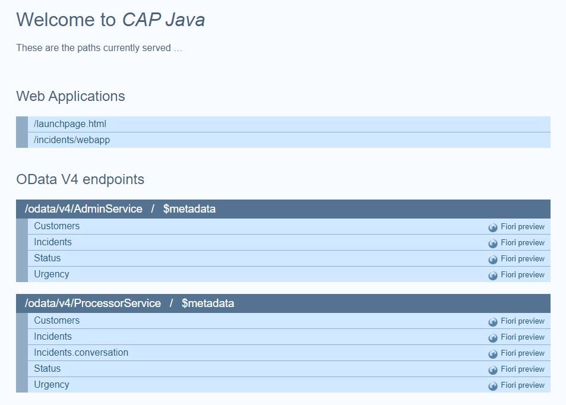Open the /odata/v4/ProcessorService endpoint link
Image resolution: width=566 pixels, height=405 pixels.
(x=93, y=303)
